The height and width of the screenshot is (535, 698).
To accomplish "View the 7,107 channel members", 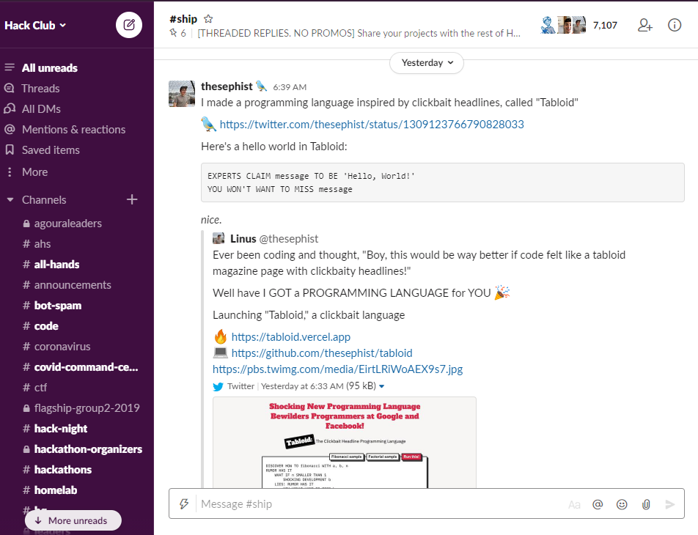I will click(578, 25).
